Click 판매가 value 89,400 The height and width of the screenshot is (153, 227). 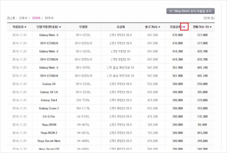(x=202, y=124)
